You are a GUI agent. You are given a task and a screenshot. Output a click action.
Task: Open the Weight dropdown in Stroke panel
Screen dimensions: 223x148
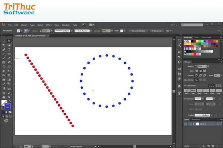click(x=208, y=66)
